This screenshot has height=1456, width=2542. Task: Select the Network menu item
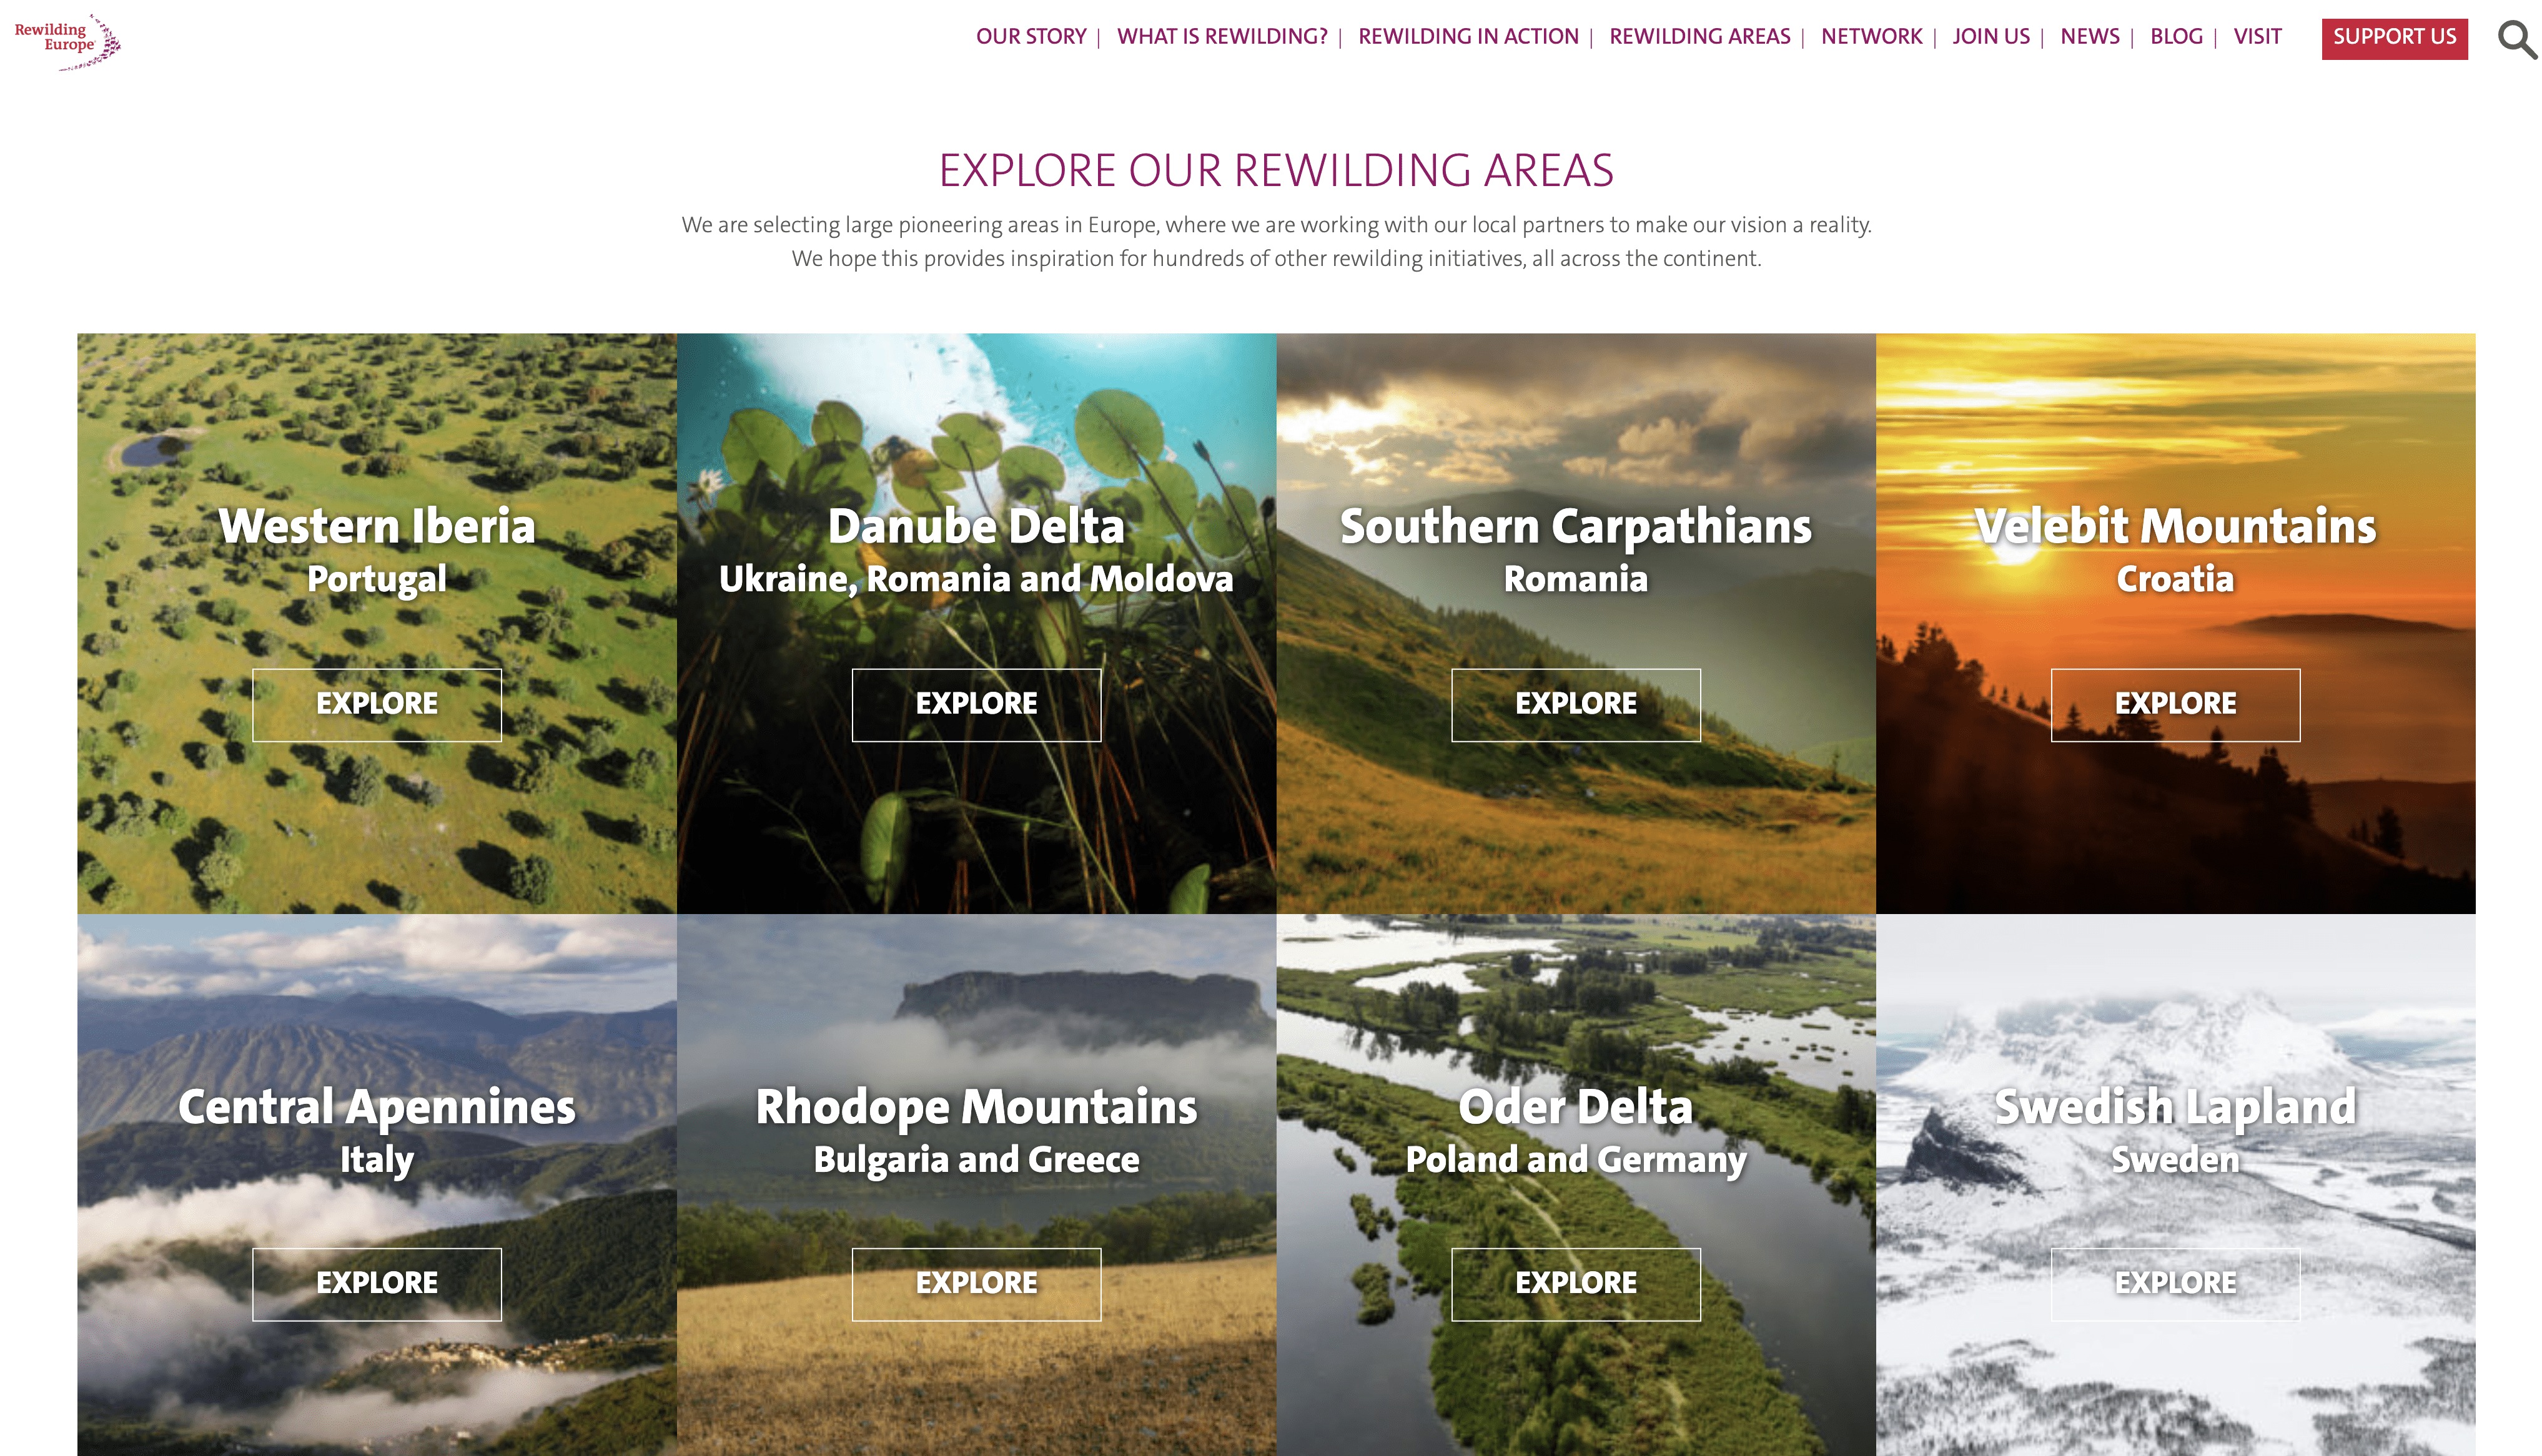coord(1871,37)
